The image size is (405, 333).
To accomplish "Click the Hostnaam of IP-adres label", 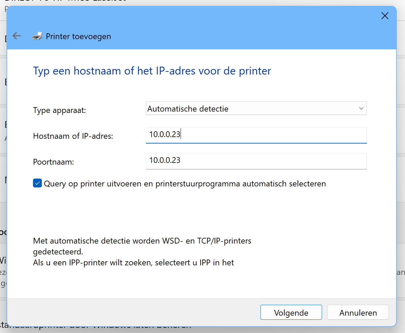I will (73, 136).
